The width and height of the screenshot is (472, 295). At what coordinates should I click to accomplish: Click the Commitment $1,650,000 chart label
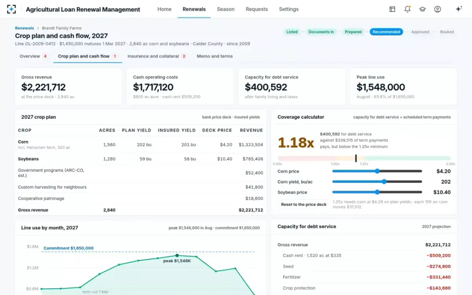coord(68,248)
